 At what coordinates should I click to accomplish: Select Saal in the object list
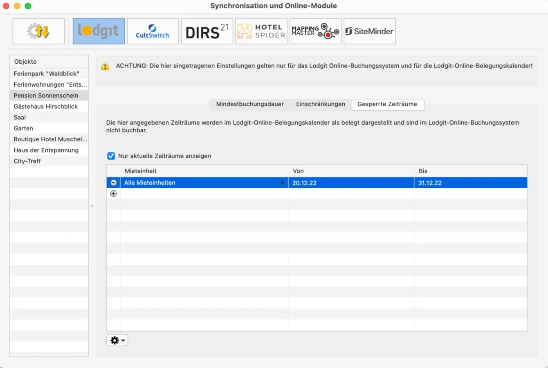coord(49,117)
